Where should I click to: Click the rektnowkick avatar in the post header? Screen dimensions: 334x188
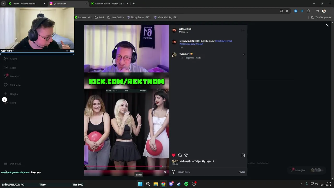(174, 30)
